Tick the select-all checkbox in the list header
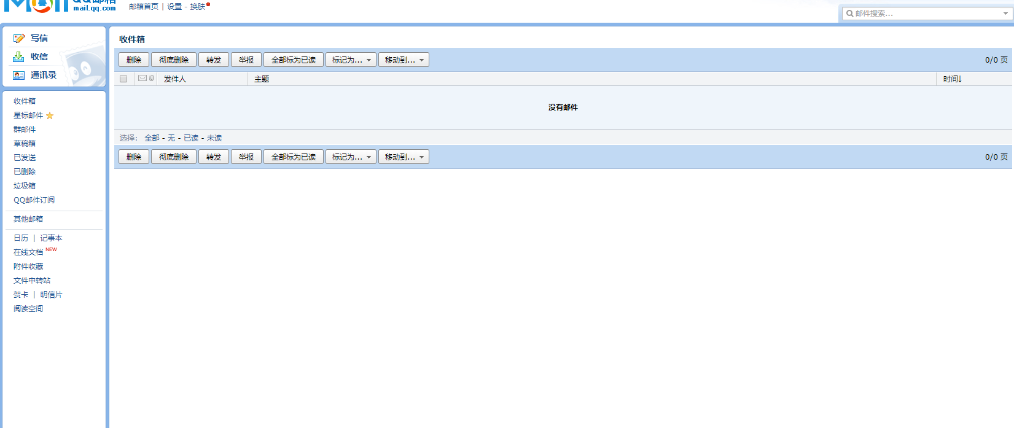This screenshot has width=1014, height=428. point(123,79)
